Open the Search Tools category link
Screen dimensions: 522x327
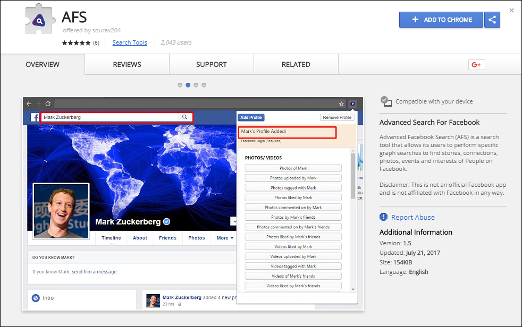coord(130,42)
